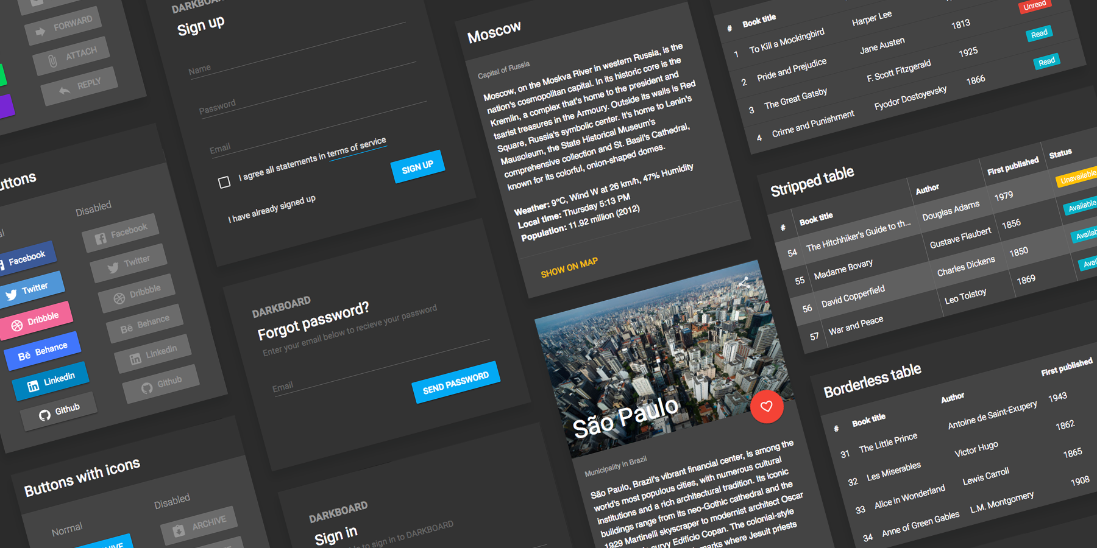Image resolution: width=1097 pixels, height=548 pixels.
Task: Select the 'Crime and Punishment' row title
Action: 813,124
